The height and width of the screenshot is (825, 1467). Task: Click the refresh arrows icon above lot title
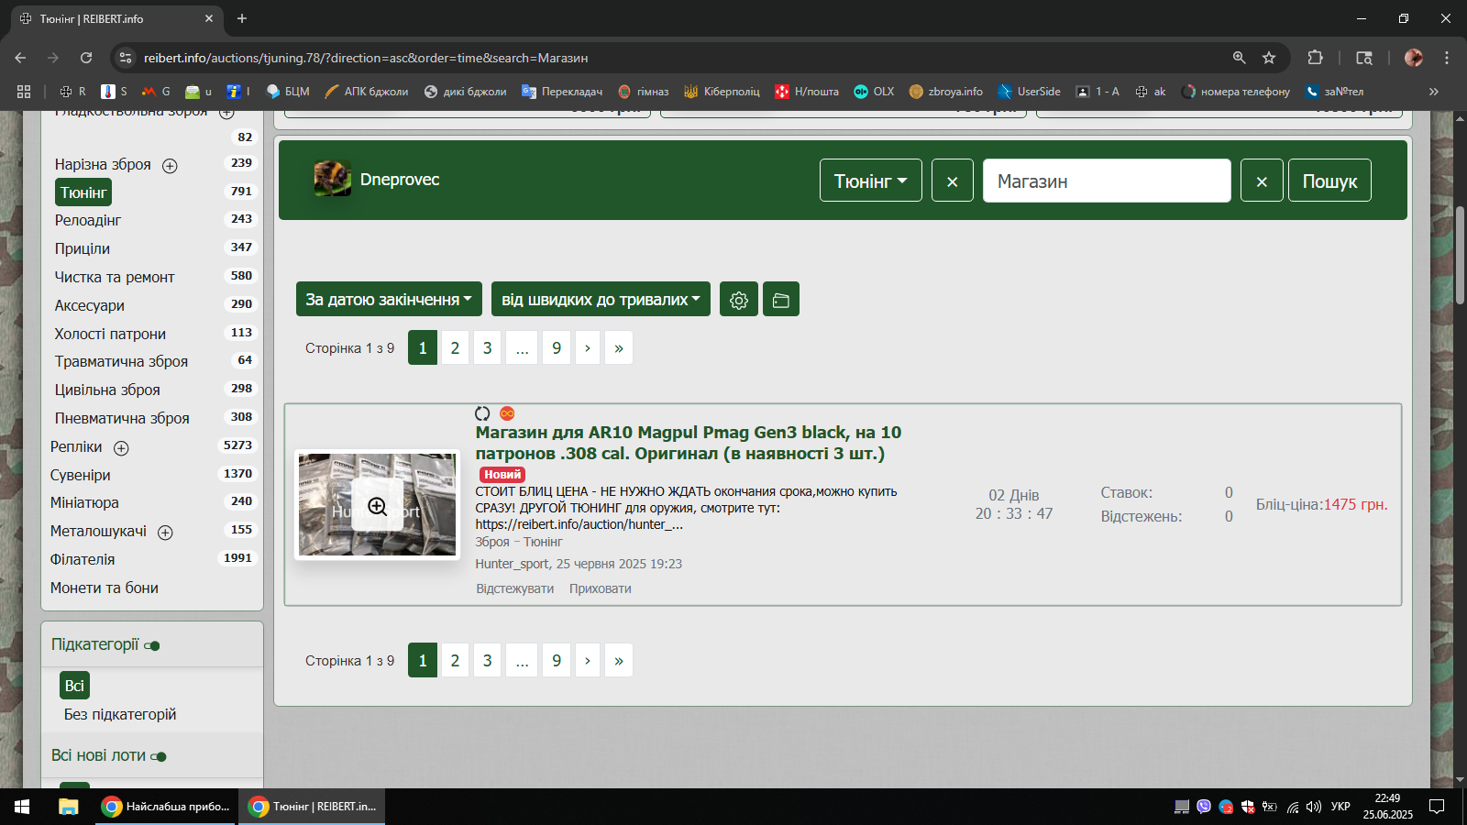(x=482, y=413)
